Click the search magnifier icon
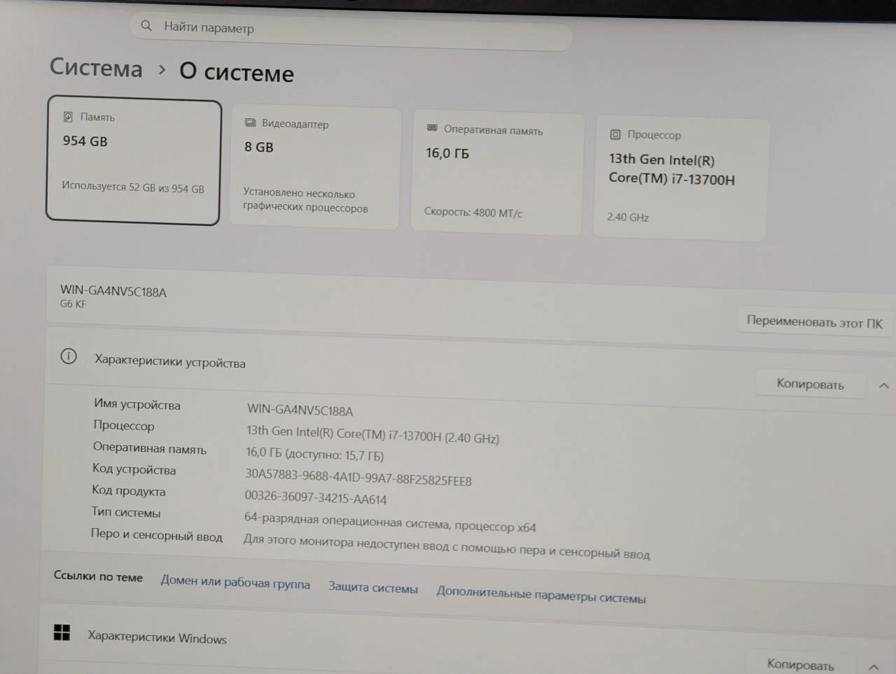This screenshot has height=674, width=896. pyautogui.click(x=146, y=26)
